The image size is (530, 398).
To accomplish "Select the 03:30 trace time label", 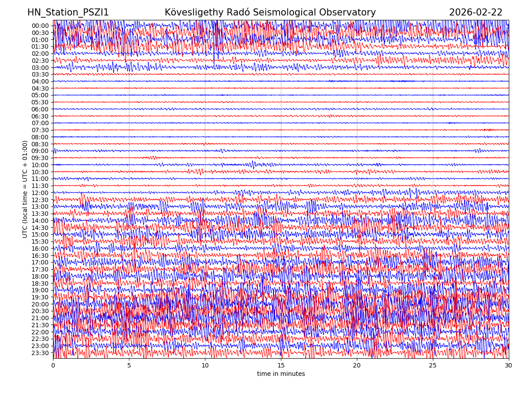I will tap(40, 74).
